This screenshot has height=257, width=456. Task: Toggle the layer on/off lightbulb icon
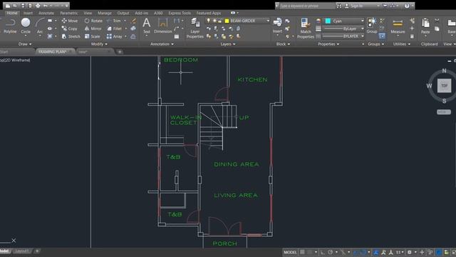[x=208, y=21]
